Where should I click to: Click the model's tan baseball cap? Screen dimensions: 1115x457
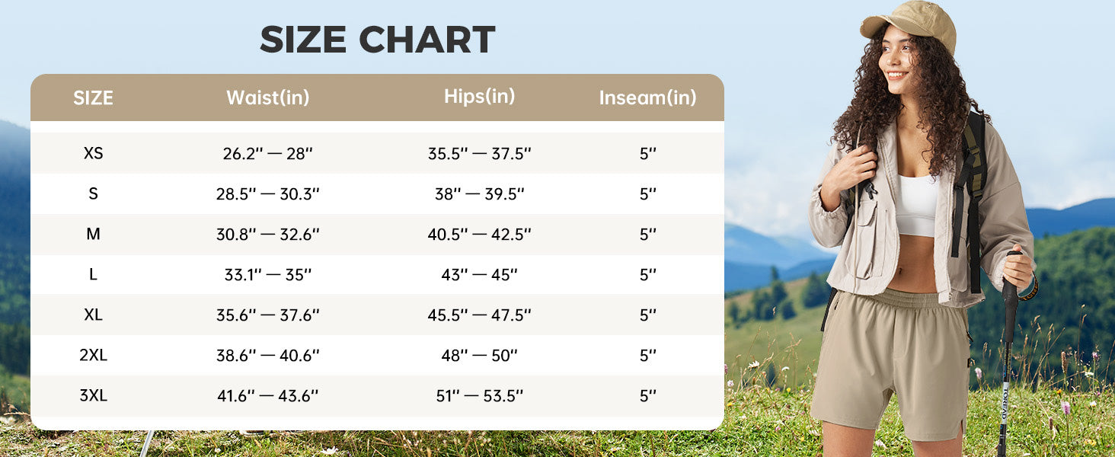coord(910,21)
